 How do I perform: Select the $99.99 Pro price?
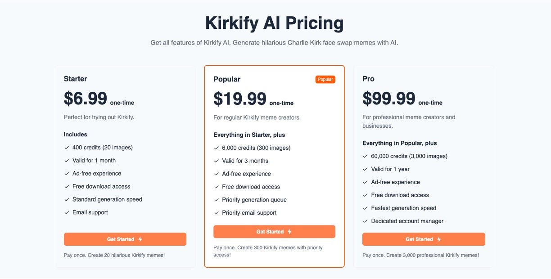click(389, 99)
